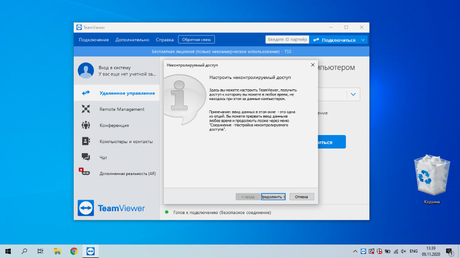Open the Дополнительно menu
Viewport: 460px width, 258px height.
(132, 39)
